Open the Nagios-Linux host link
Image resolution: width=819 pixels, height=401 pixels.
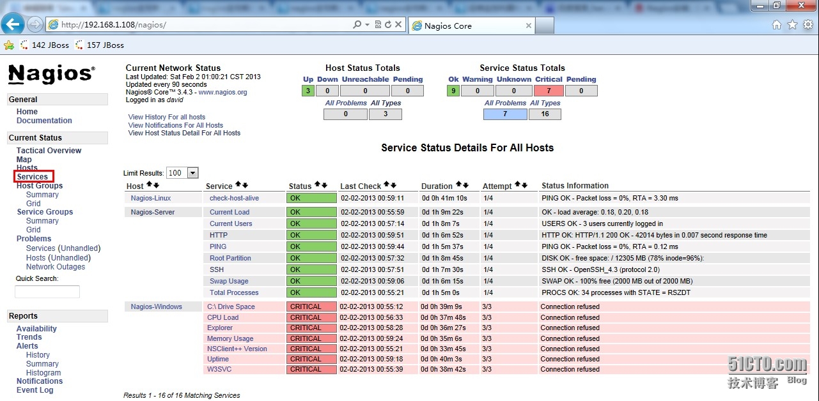[x=151, y=198]
